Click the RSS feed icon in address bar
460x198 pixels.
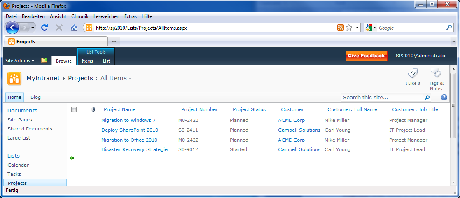[x=340, y=28]
